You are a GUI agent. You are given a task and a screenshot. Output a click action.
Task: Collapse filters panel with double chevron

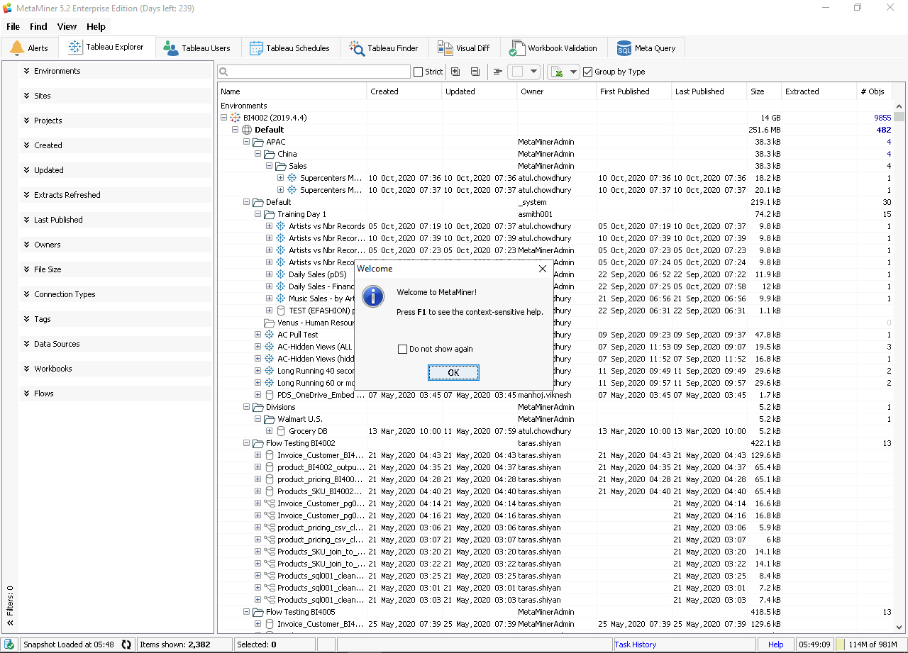(x=10, y=623)
